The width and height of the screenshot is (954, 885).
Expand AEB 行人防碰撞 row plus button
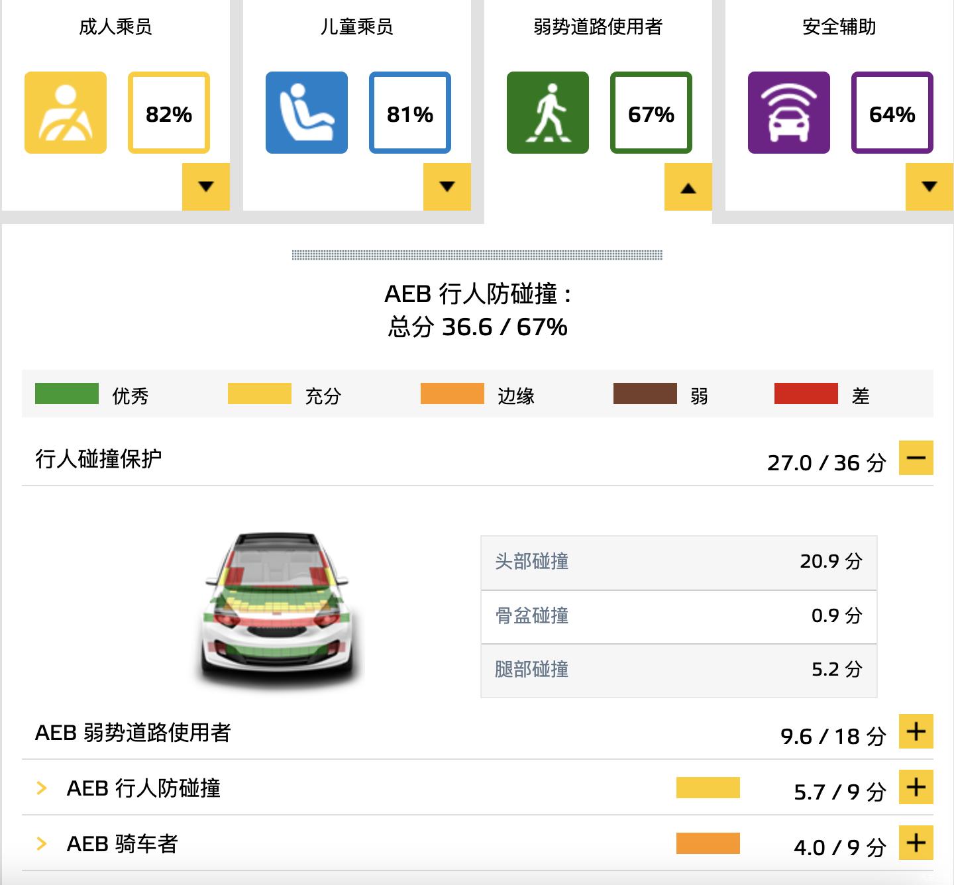click(916, 787)
